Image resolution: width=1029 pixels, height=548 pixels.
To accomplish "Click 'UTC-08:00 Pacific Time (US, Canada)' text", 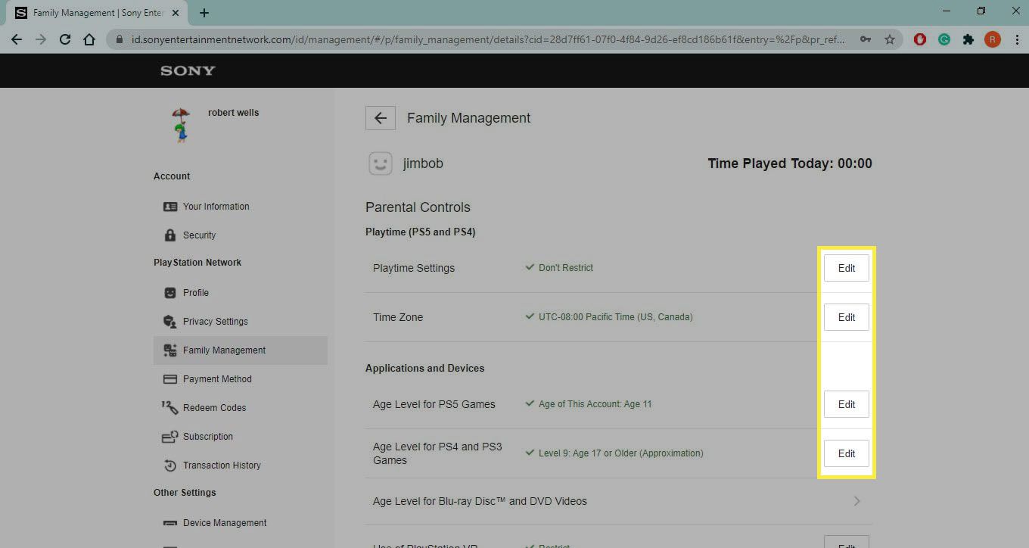I will [x=615, y=317].
